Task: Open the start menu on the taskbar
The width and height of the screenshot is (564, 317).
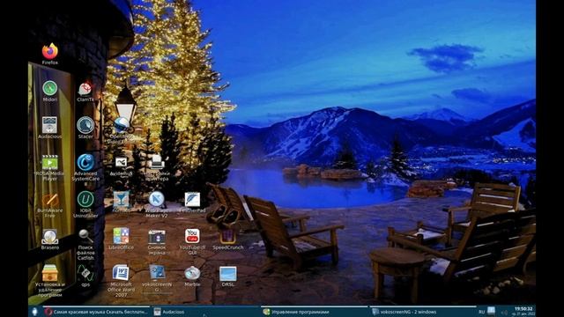Action: [x=35, y=312]
